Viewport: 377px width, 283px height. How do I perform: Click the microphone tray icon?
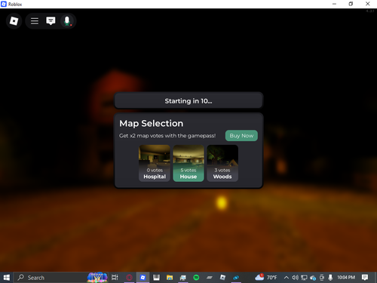coord(330,278)
